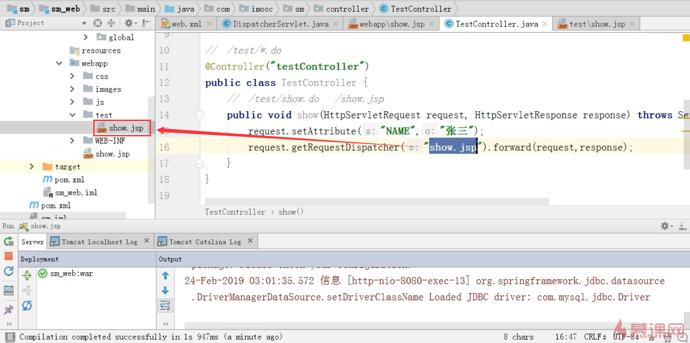
Task: Open the Server tab in Run panel
Action: click(x=32, y=242)
